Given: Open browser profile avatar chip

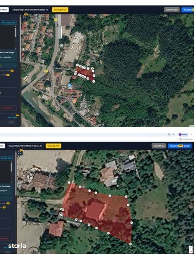Looking at the screenshot, I should (x=183, y=134).
